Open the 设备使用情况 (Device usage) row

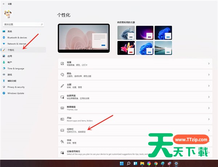(x=135, y=152)
